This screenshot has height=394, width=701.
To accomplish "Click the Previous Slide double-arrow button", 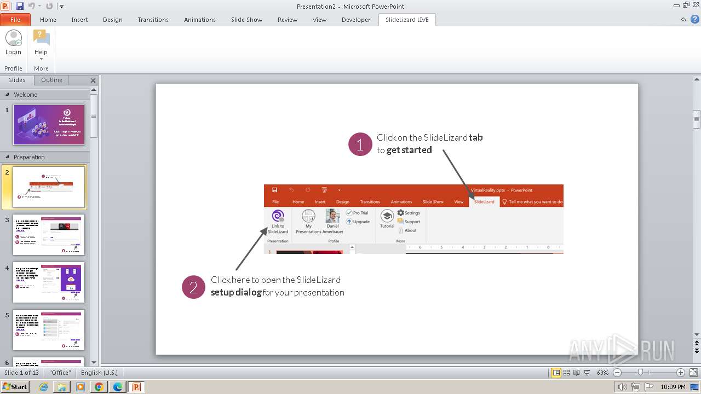I will click(697, 343).
